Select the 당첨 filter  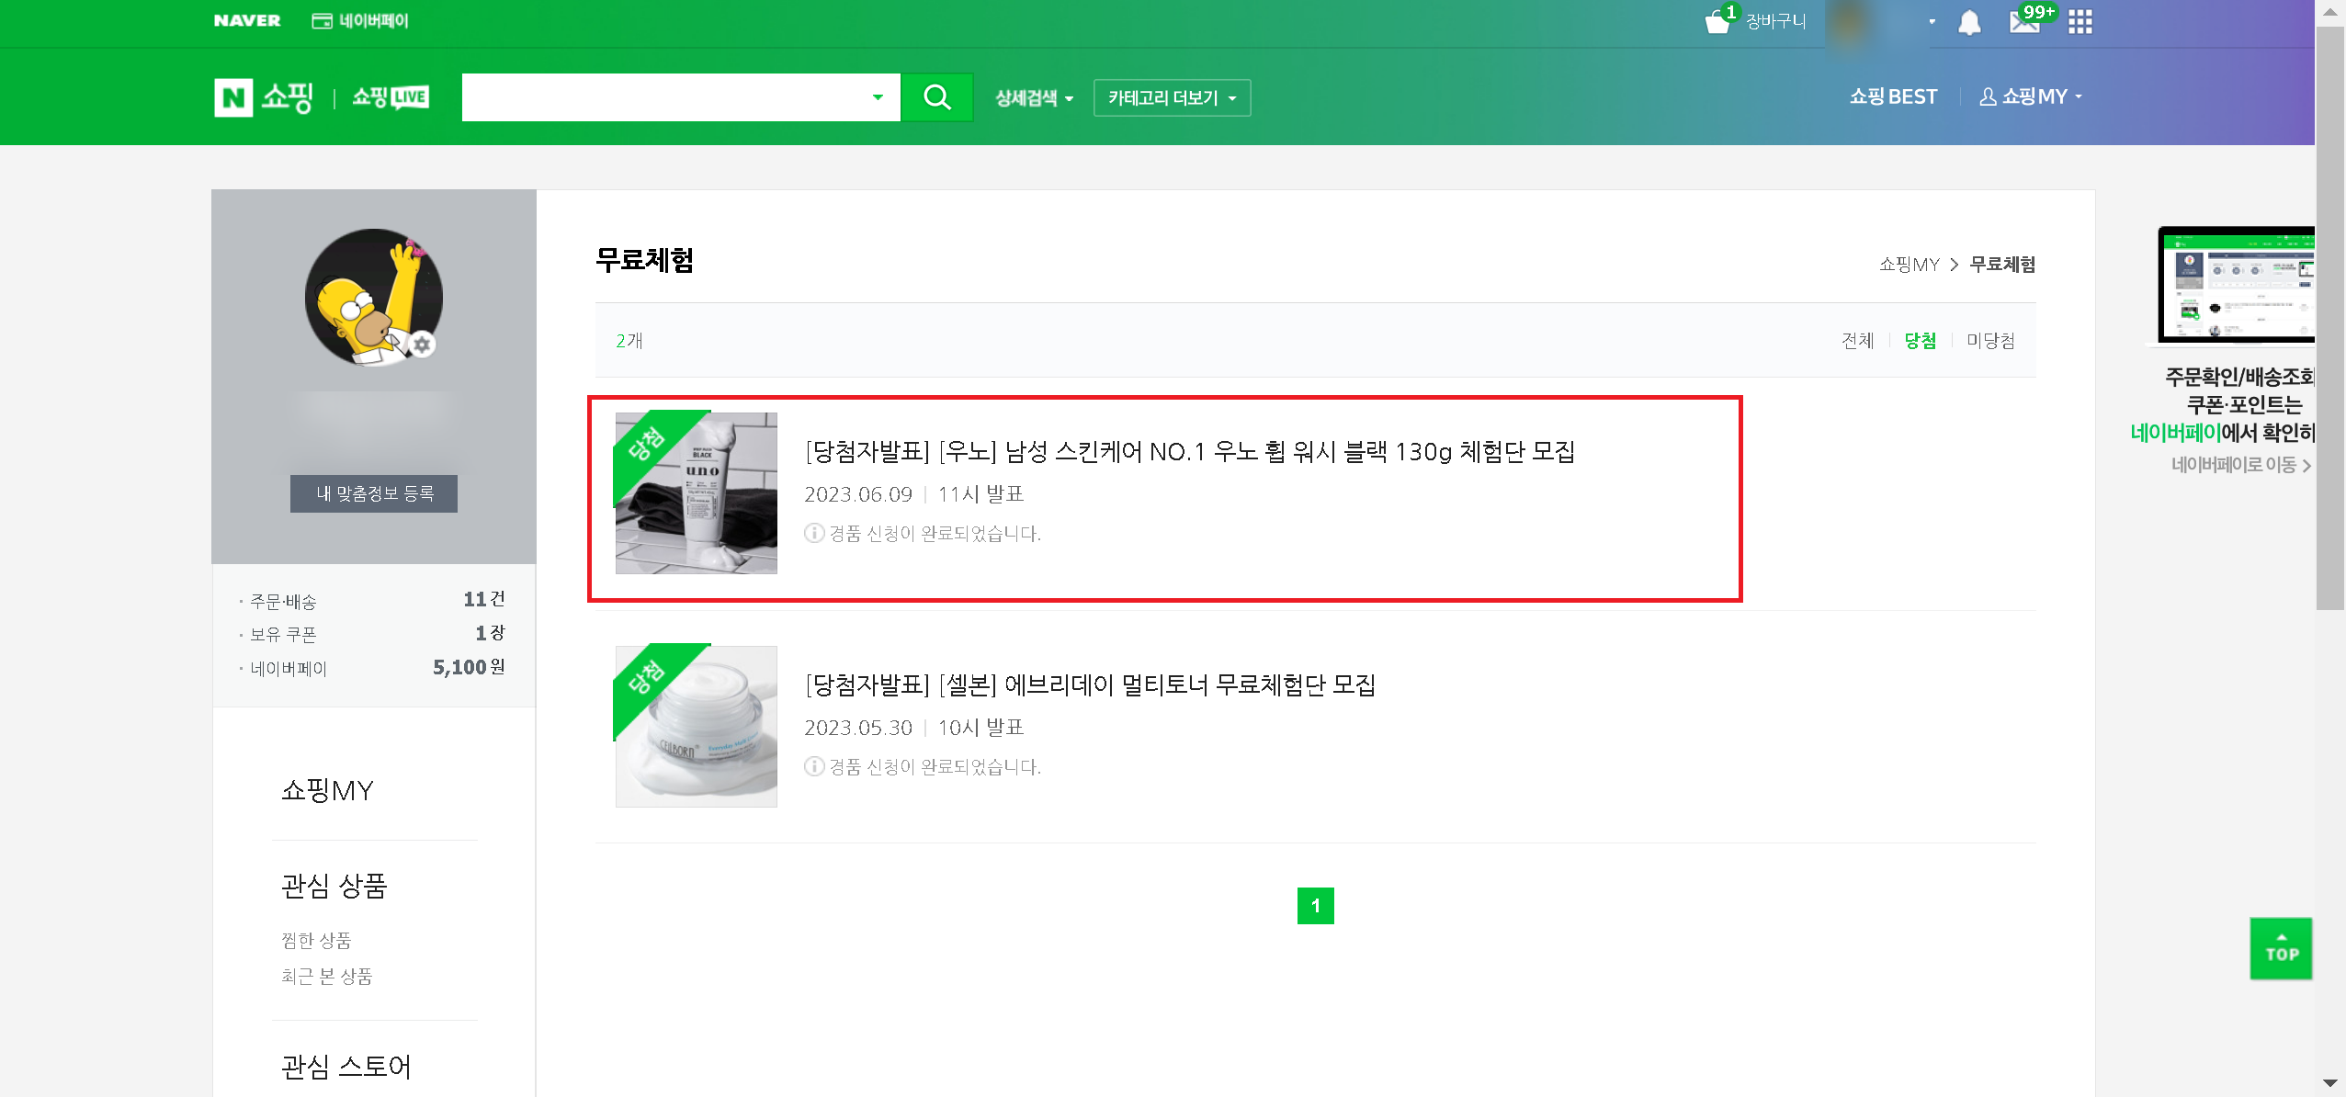1920,341
